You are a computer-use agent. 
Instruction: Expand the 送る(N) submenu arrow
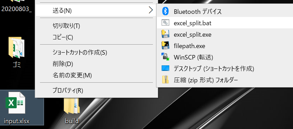point(150,10)
